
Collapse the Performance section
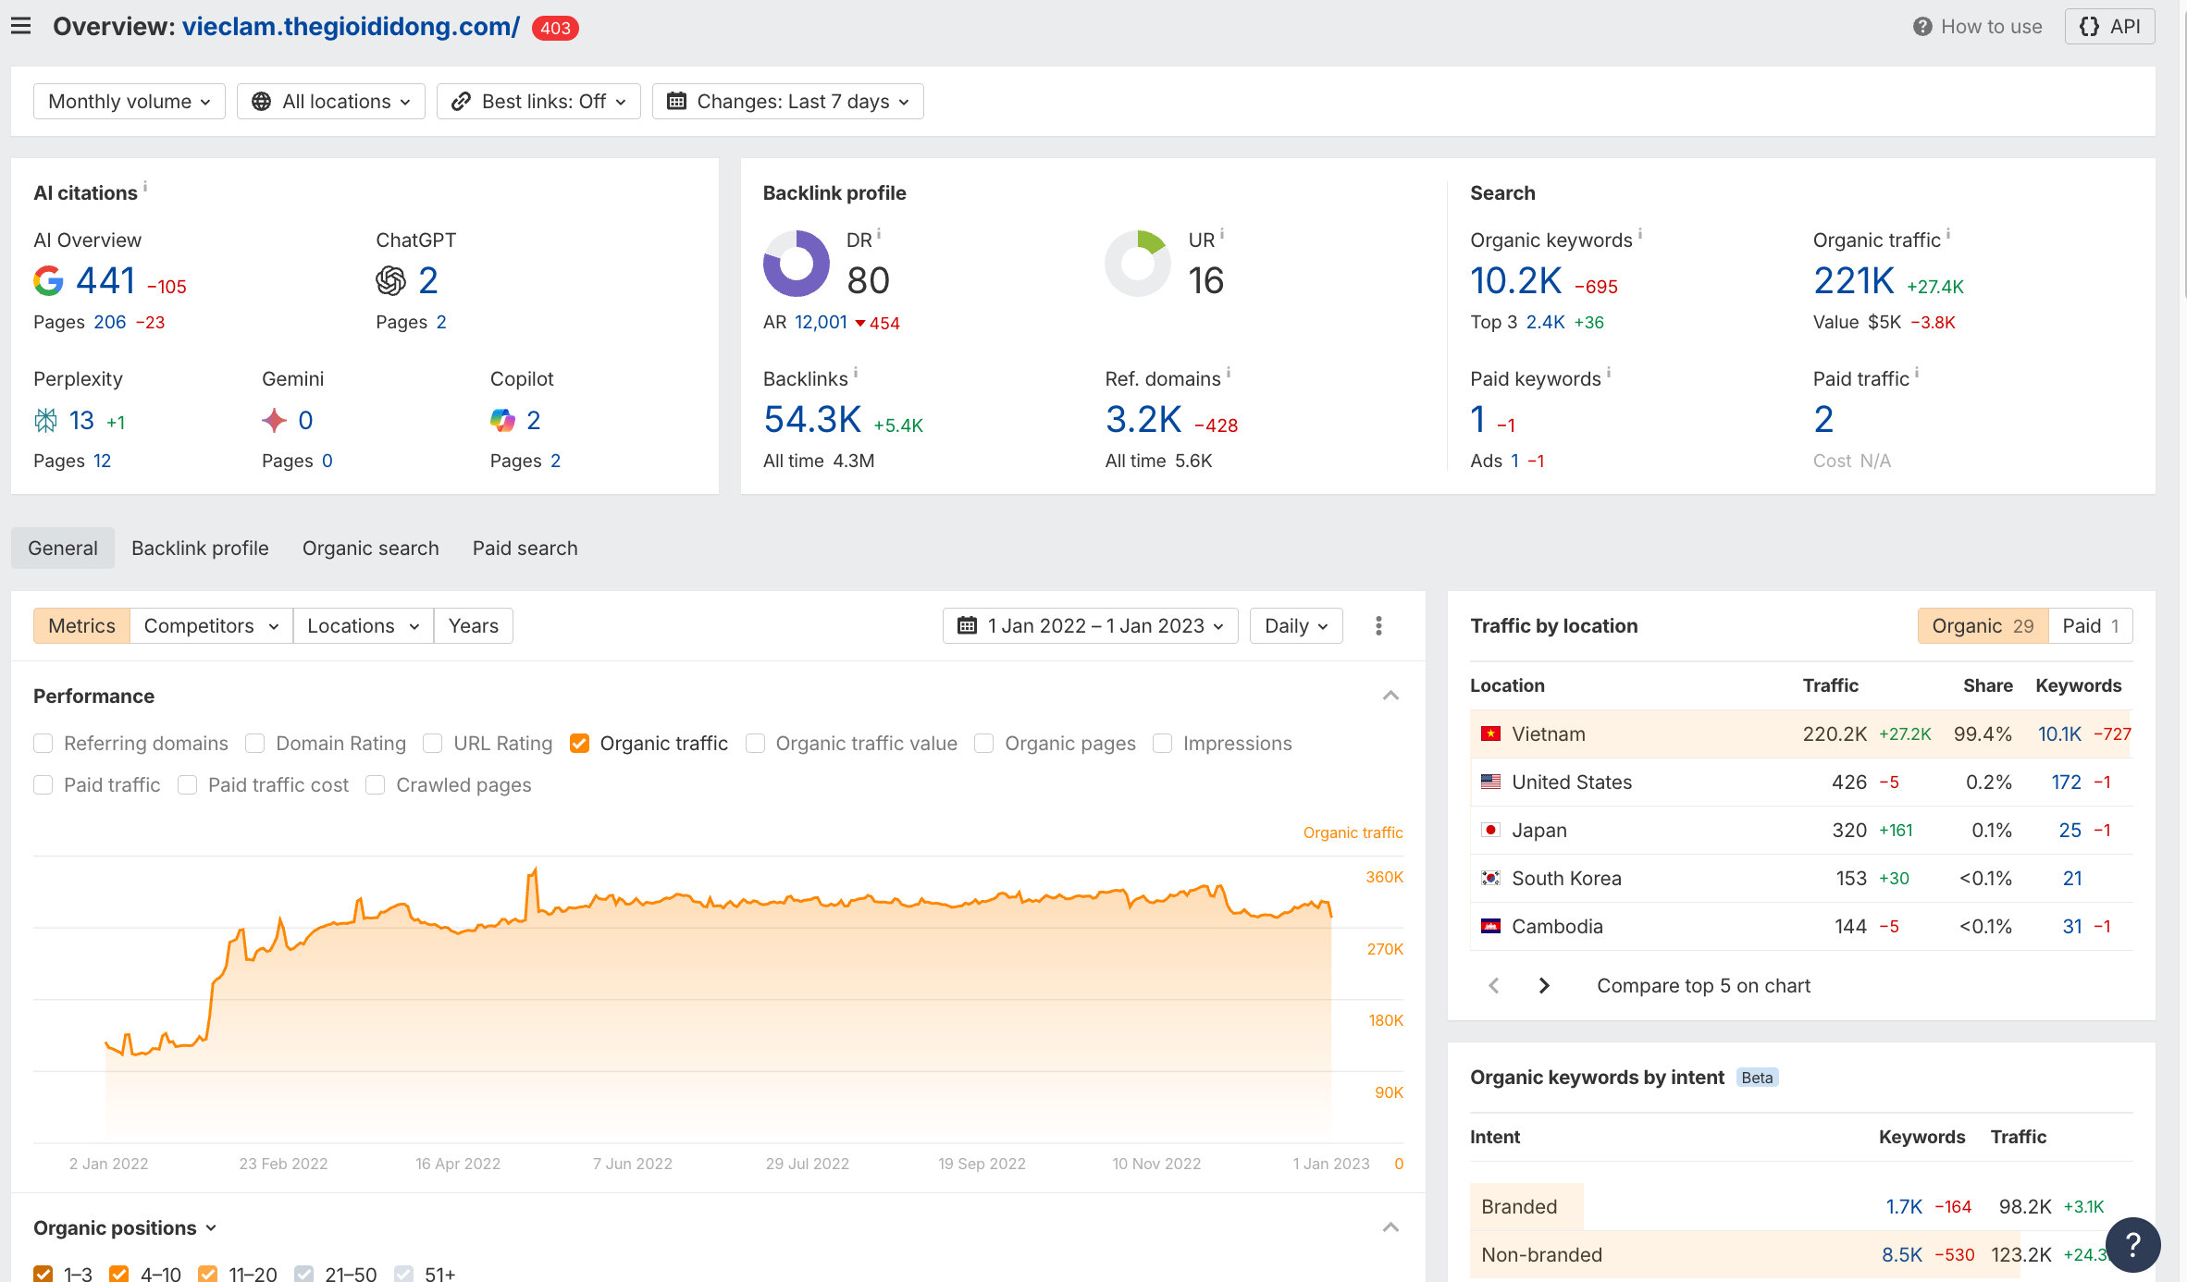click(1390, 696)
